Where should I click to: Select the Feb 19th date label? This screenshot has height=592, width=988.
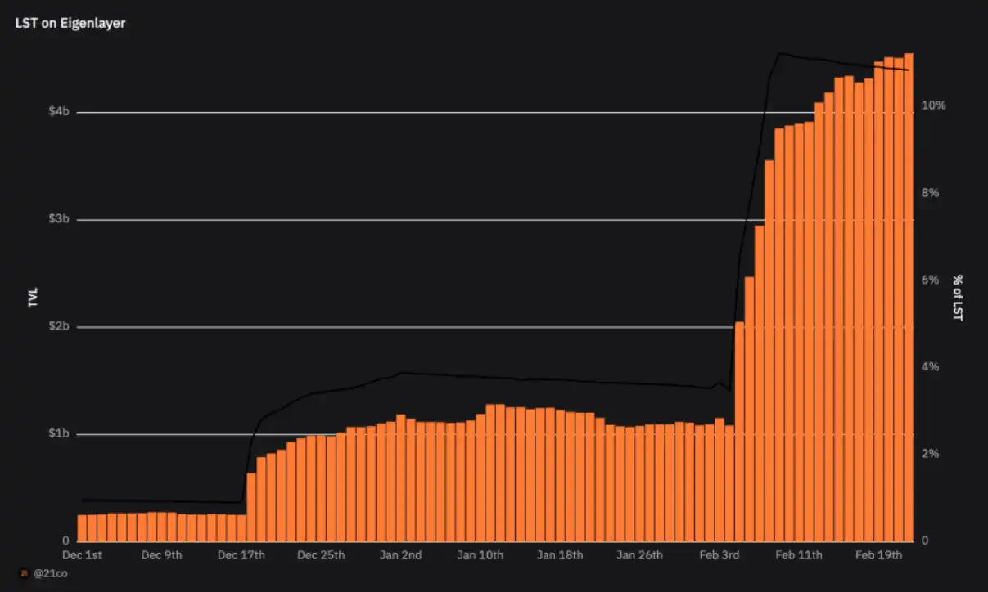click(879, 555)
